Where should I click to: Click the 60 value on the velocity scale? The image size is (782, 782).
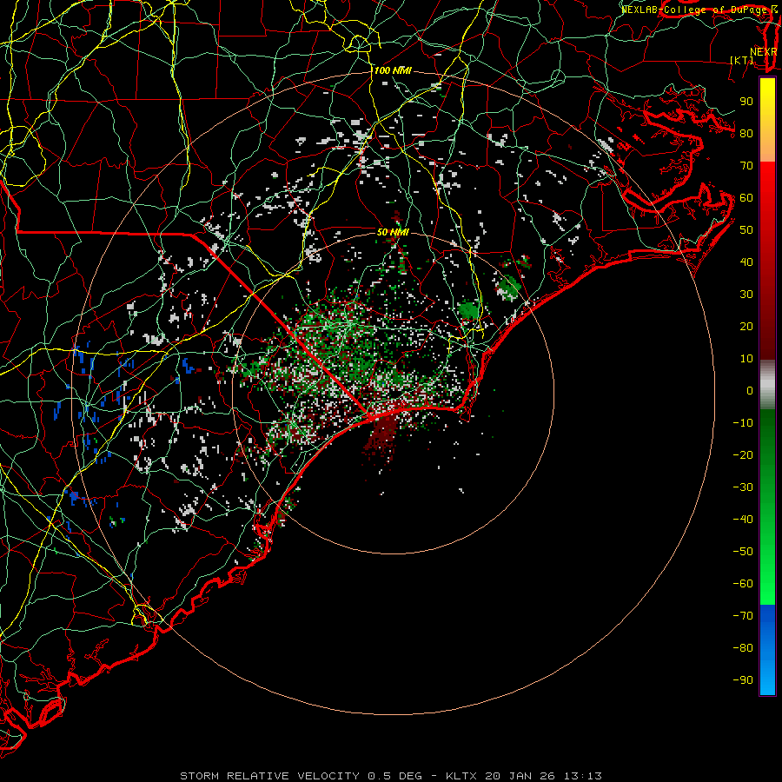coord(746,198)
